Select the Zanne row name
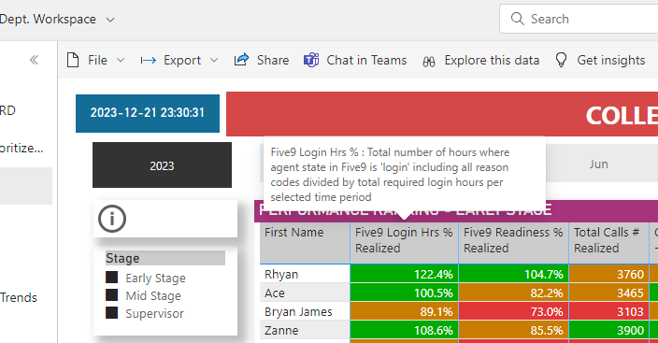658x343 pixels. 281,331
